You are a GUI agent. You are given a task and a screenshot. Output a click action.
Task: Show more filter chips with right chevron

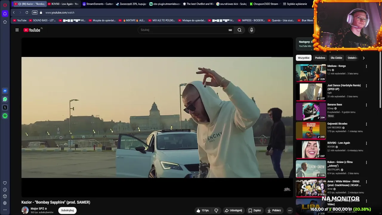tap(363, 58)
